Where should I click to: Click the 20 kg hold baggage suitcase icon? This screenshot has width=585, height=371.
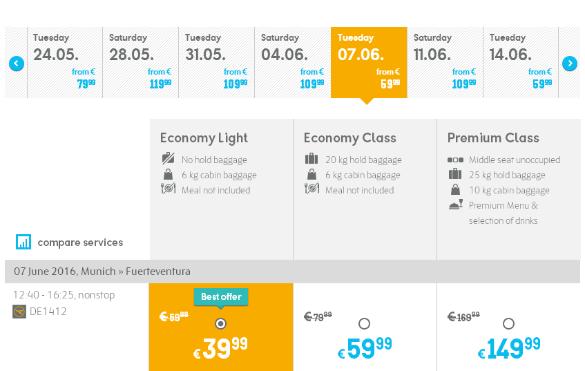311,159
